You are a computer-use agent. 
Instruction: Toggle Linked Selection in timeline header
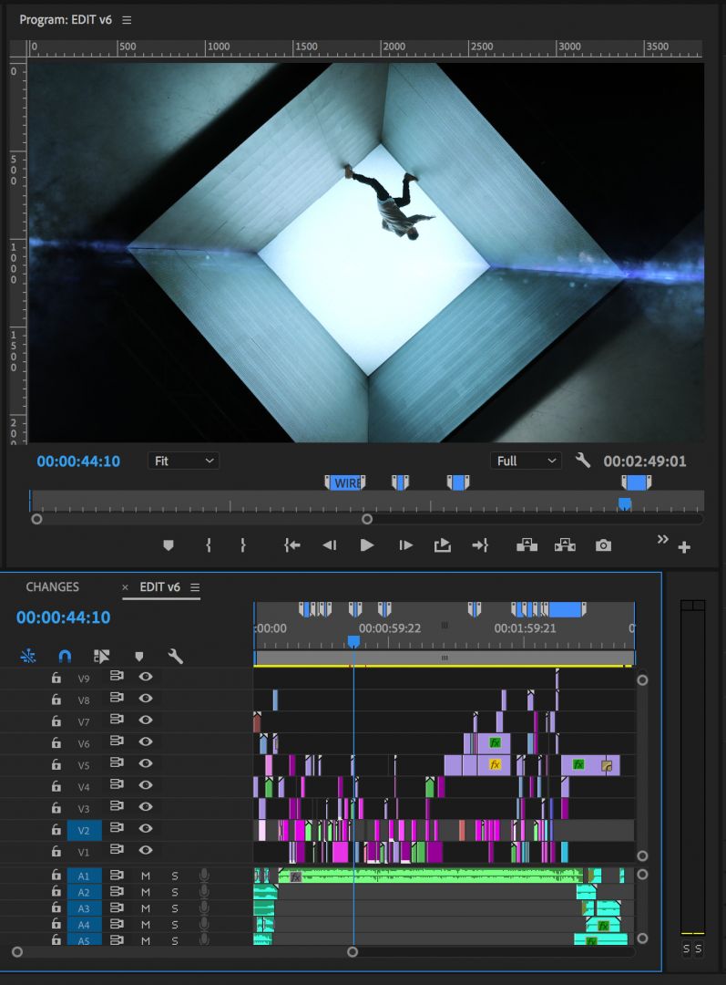[x=101, y=656]
